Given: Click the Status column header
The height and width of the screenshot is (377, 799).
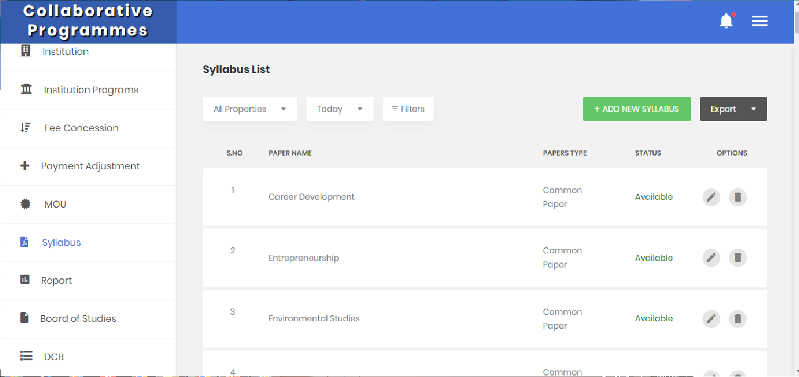Looking at the screenshot, I should (648, 153).
